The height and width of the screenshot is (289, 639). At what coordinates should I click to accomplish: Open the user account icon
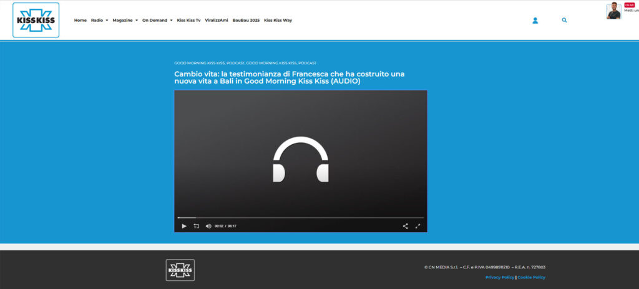coord(535,20)
